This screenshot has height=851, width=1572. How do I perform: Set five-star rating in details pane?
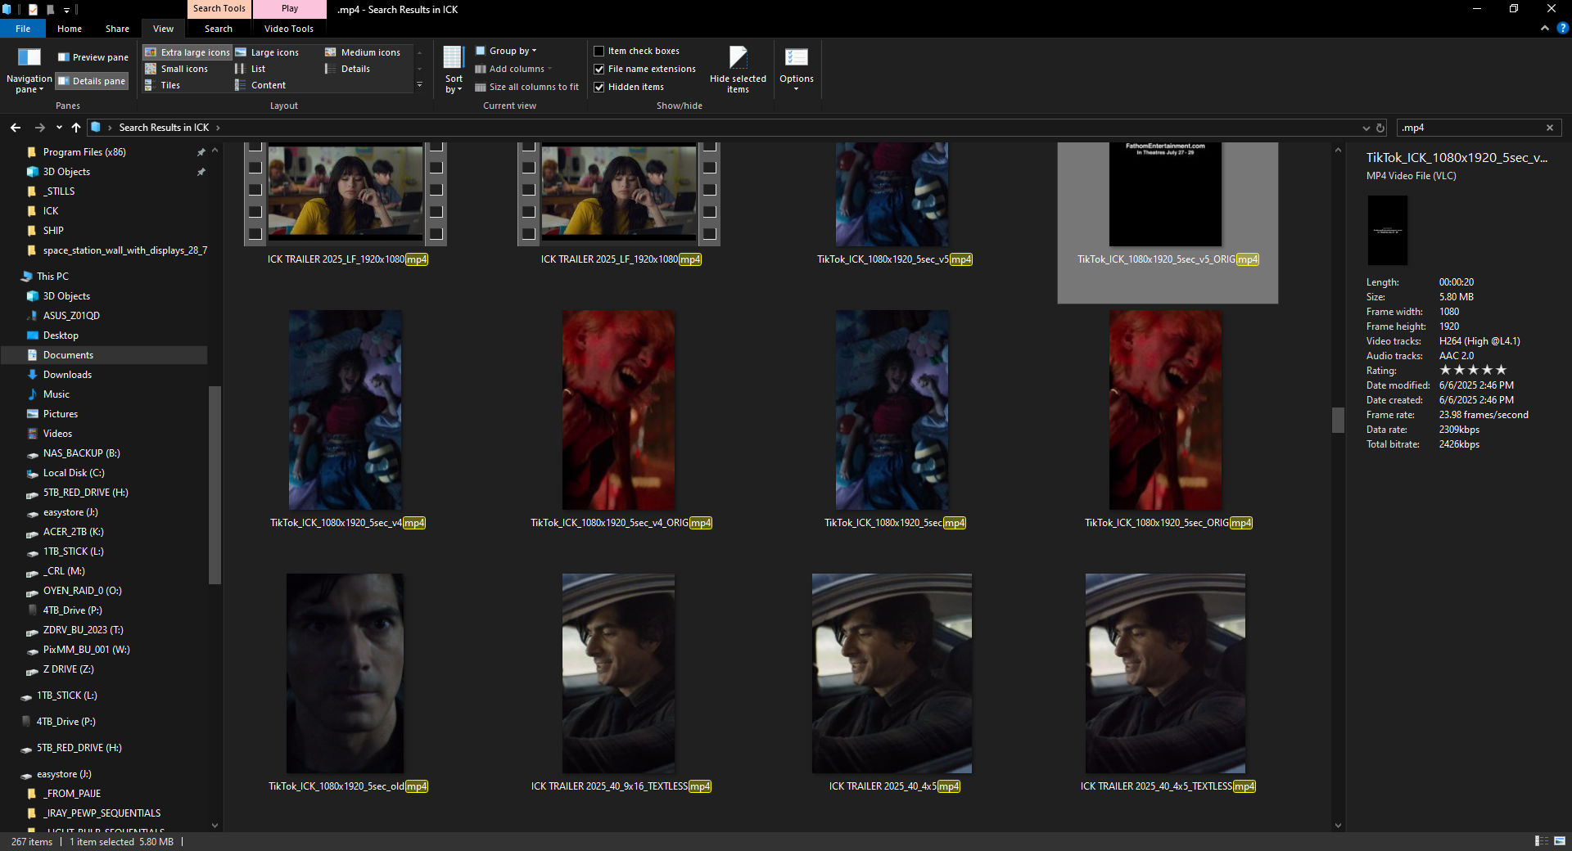[x=1501, y=371]
